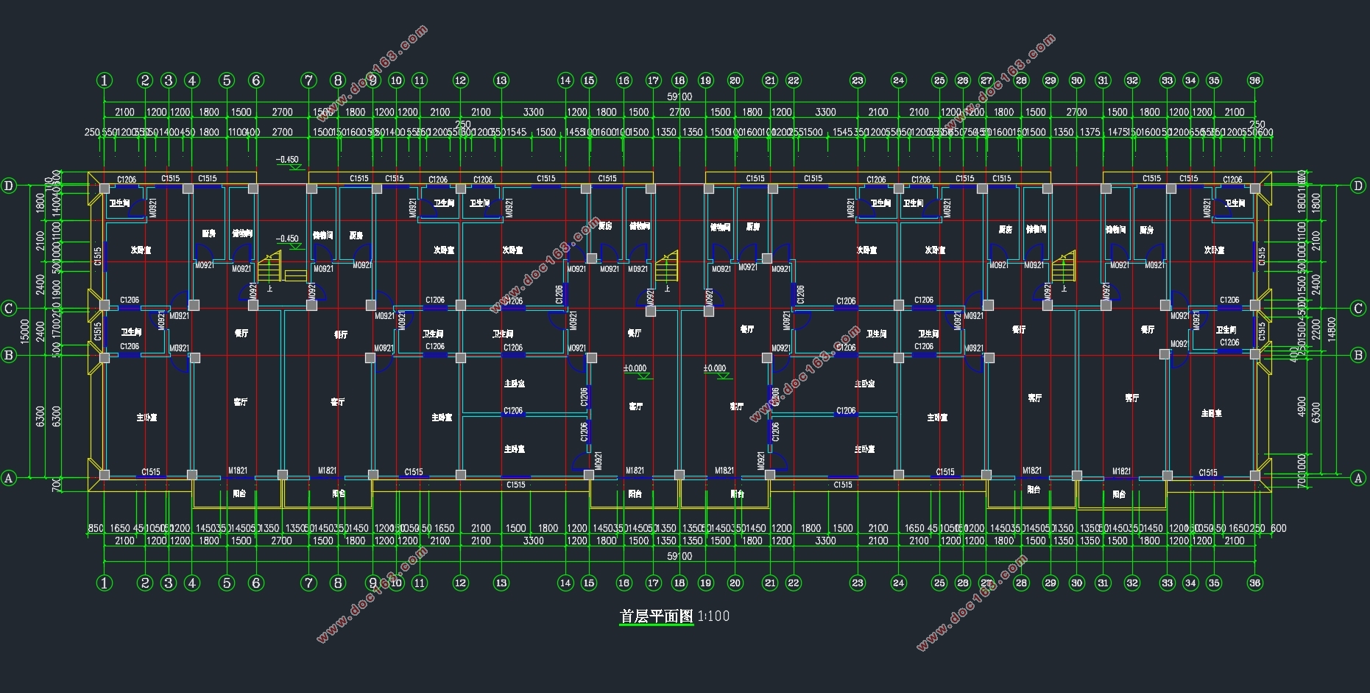1370x693 pixels.
Task: Select grid bubble 31 in bottom row
Action: click(x=1103, y=583)
